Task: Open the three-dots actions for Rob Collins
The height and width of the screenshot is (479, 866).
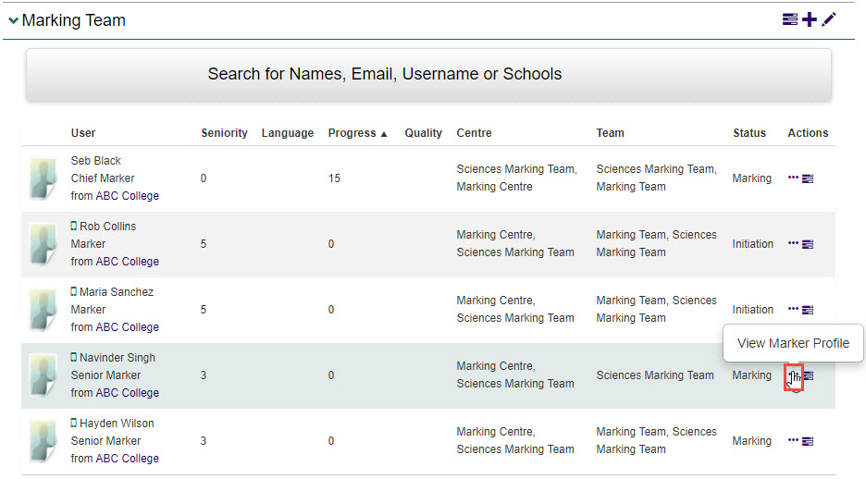Action: tap(793, 243)
